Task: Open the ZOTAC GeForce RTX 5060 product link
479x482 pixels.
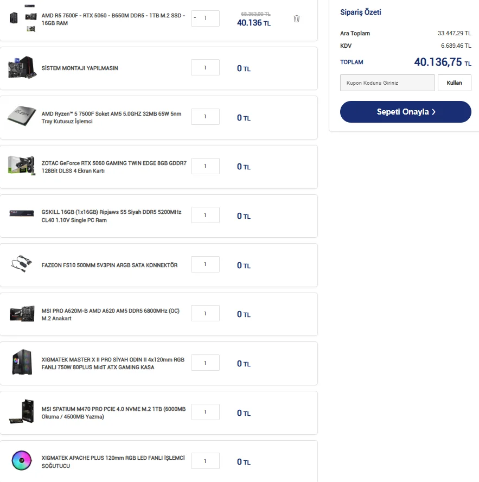Action: [114, 167]
